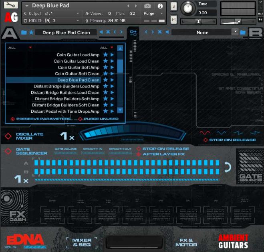Expand the Deep Blue Pad header menu
The height and width of the screenshot is (252, 264).
27,6
